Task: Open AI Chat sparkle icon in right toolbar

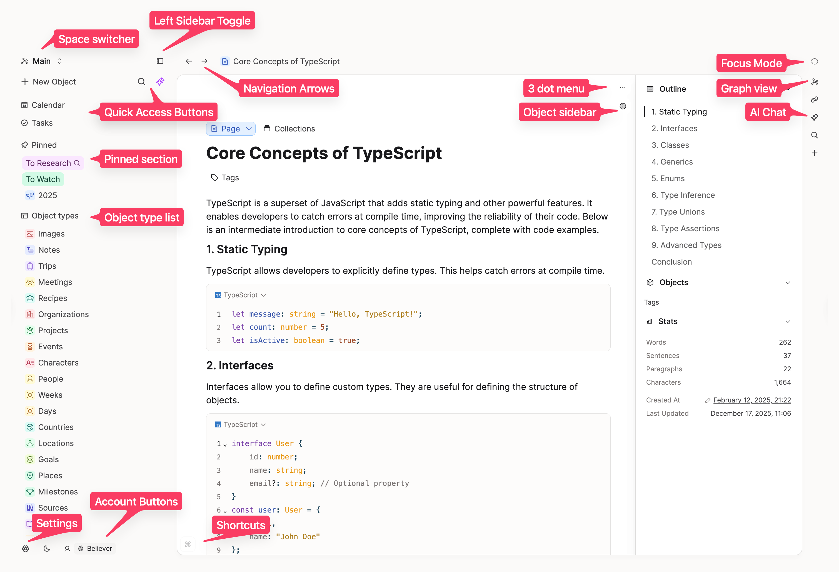Action: 815,117
